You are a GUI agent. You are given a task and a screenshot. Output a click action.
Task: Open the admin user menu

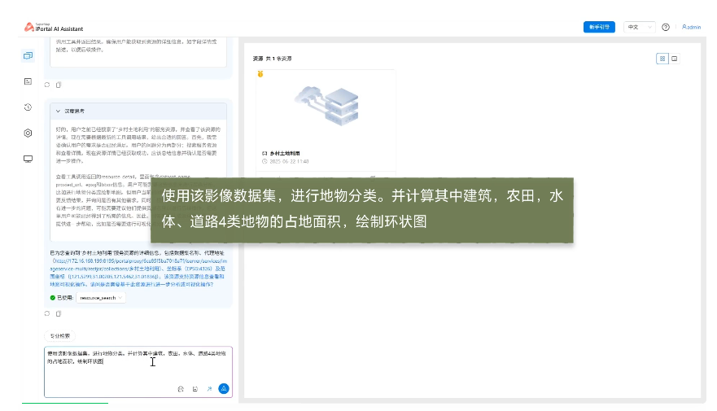[691, 27]
